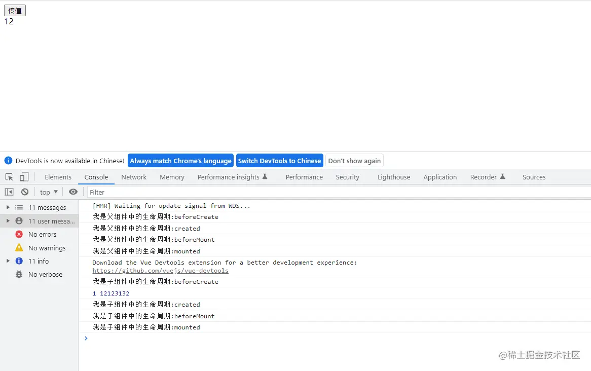Click the red No errors icon
This screenshot has width=591, height=371.
(19, 234)
